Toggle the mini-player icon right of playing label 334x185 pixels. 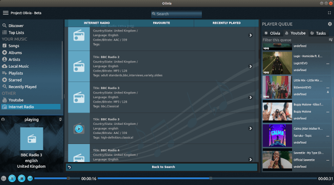point(61,119)
